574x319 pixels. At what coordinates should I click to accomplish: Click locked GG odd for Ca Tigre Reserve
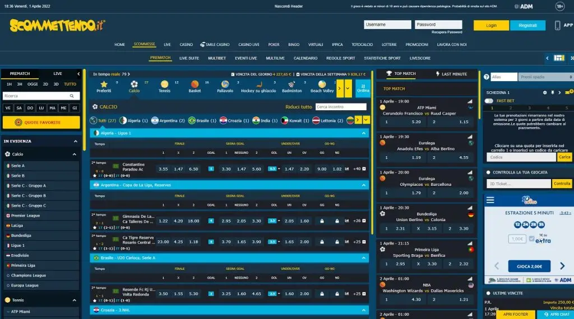coord(322,242)
